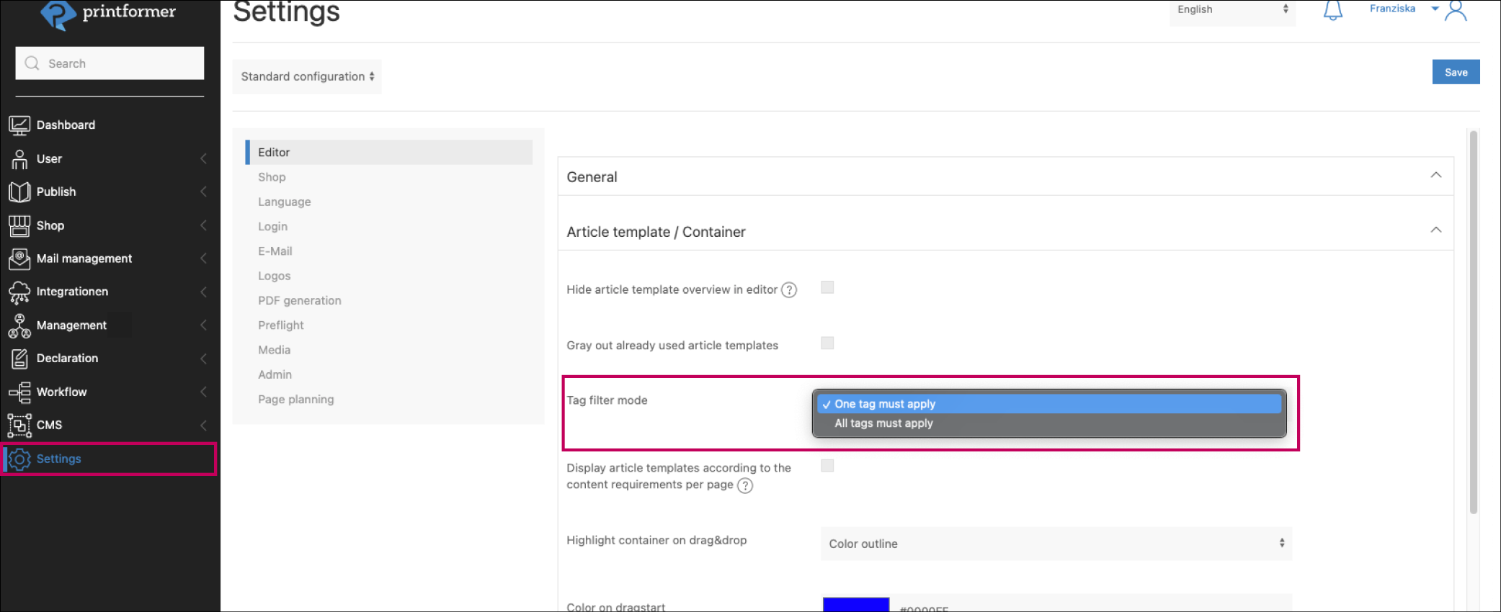
Task: Click the Save button
Action: click(1455, 72)
